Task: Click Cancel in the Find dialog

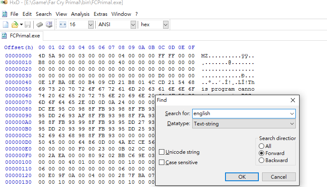Action: tap(279, 177)
